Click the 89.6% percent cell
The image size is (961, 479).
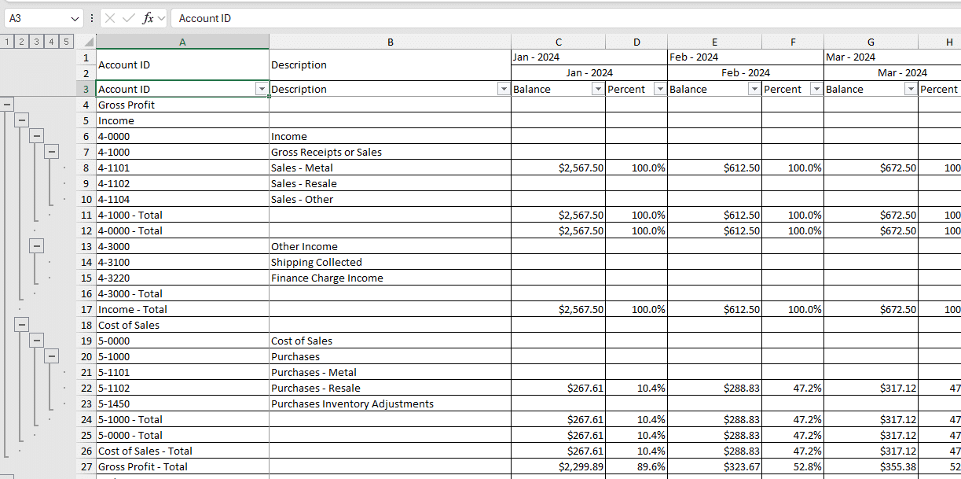click(636, 466)
